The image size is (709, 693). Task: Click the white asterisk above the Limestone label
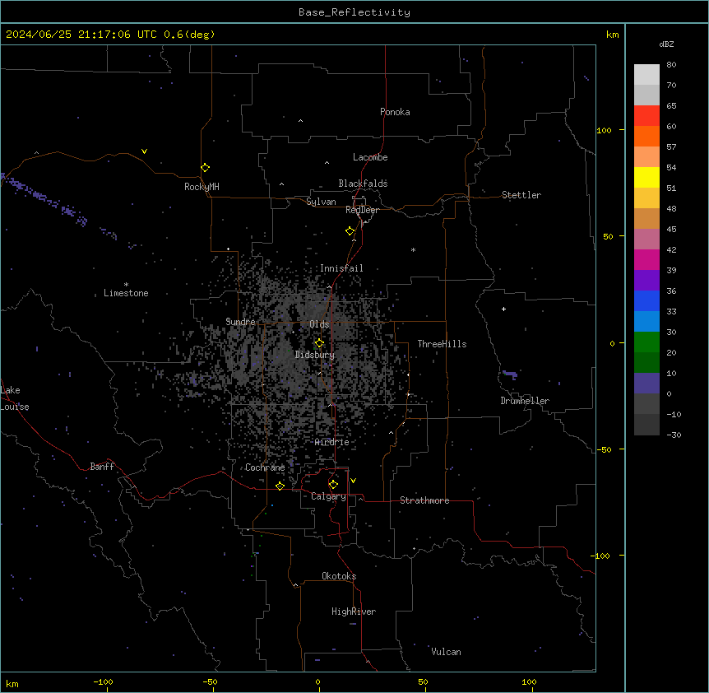click(x=126, y=285)
